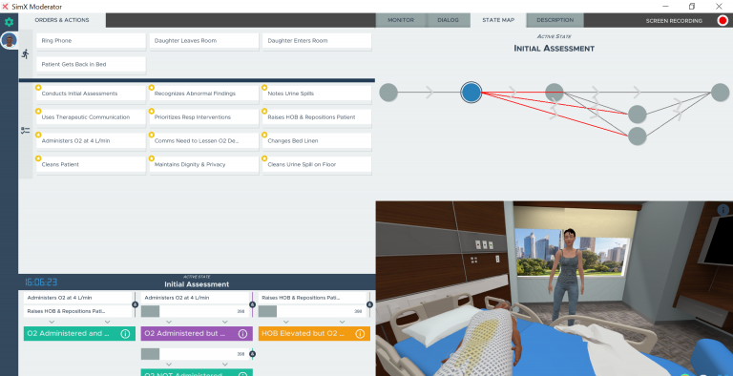Expand the chevron above the orange HOB Elevated card

click(x=286, y=322)
